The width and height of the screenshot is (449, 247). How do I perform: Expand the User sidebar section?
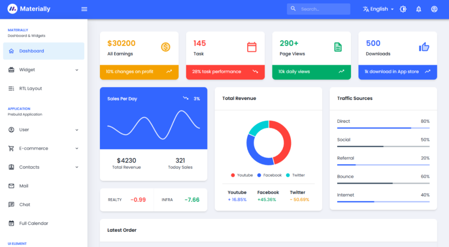click(43, 130)
